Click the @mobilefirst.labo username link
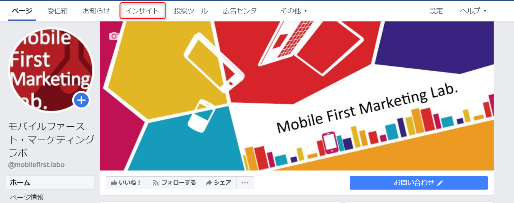 click(36, 165)
